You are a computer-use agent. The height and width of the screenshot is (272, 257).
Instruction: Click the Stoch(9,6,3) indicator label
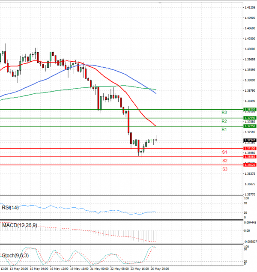click(15, 255)
